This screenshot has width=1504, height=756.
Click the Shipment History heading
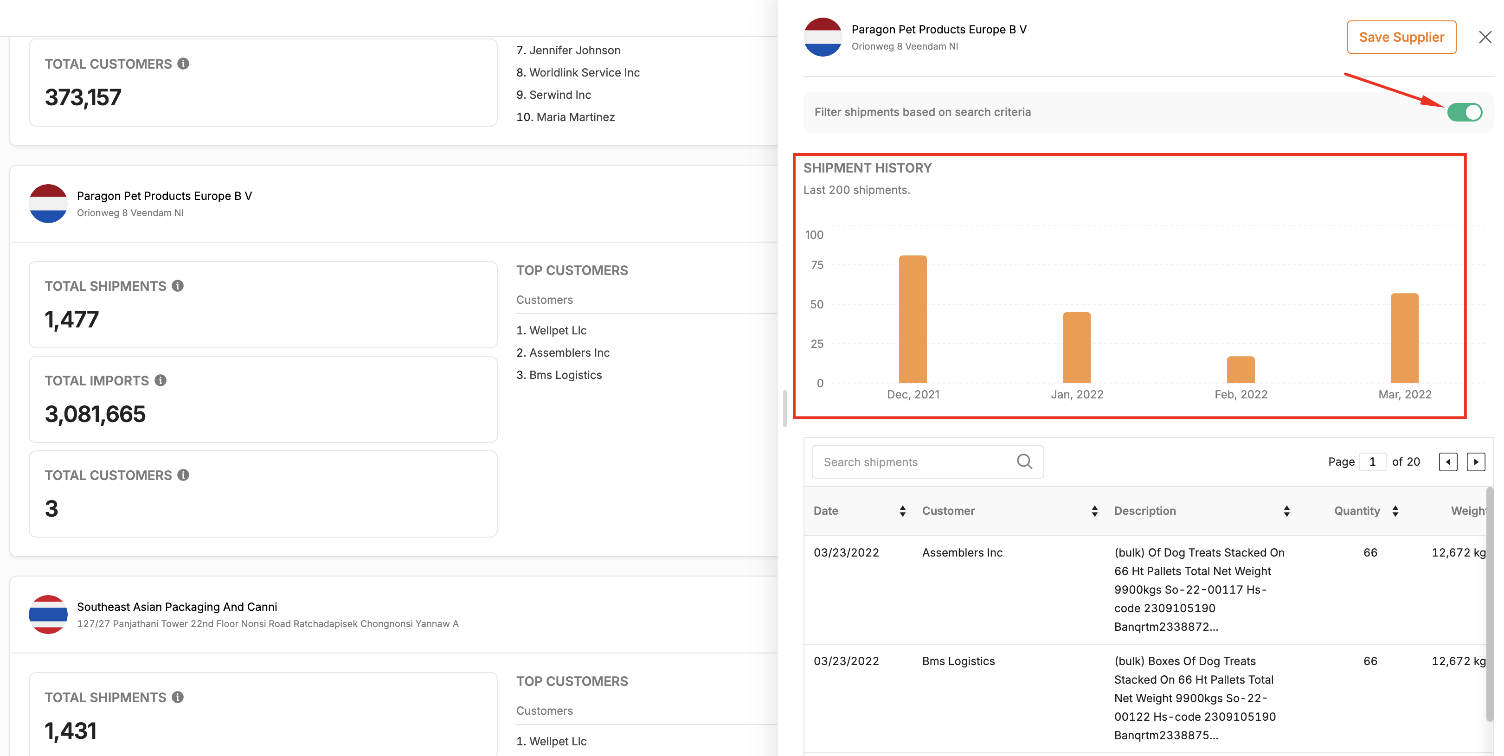click(867, 168)
